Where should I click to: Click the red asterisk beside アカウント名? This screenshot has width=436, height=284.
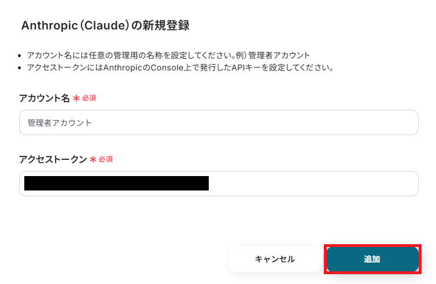pyautogui.click(x=76, y=98)
